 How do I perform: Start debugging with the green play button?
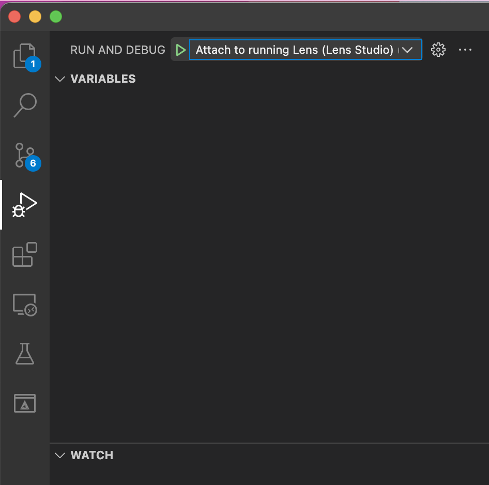[x=180, y=50]
